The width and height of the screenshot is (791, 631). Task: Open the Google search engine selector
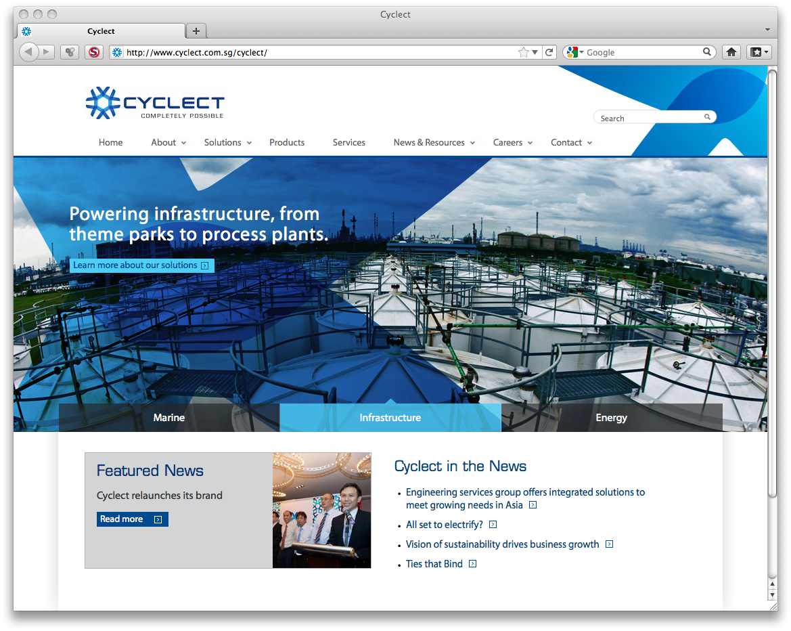575,52
